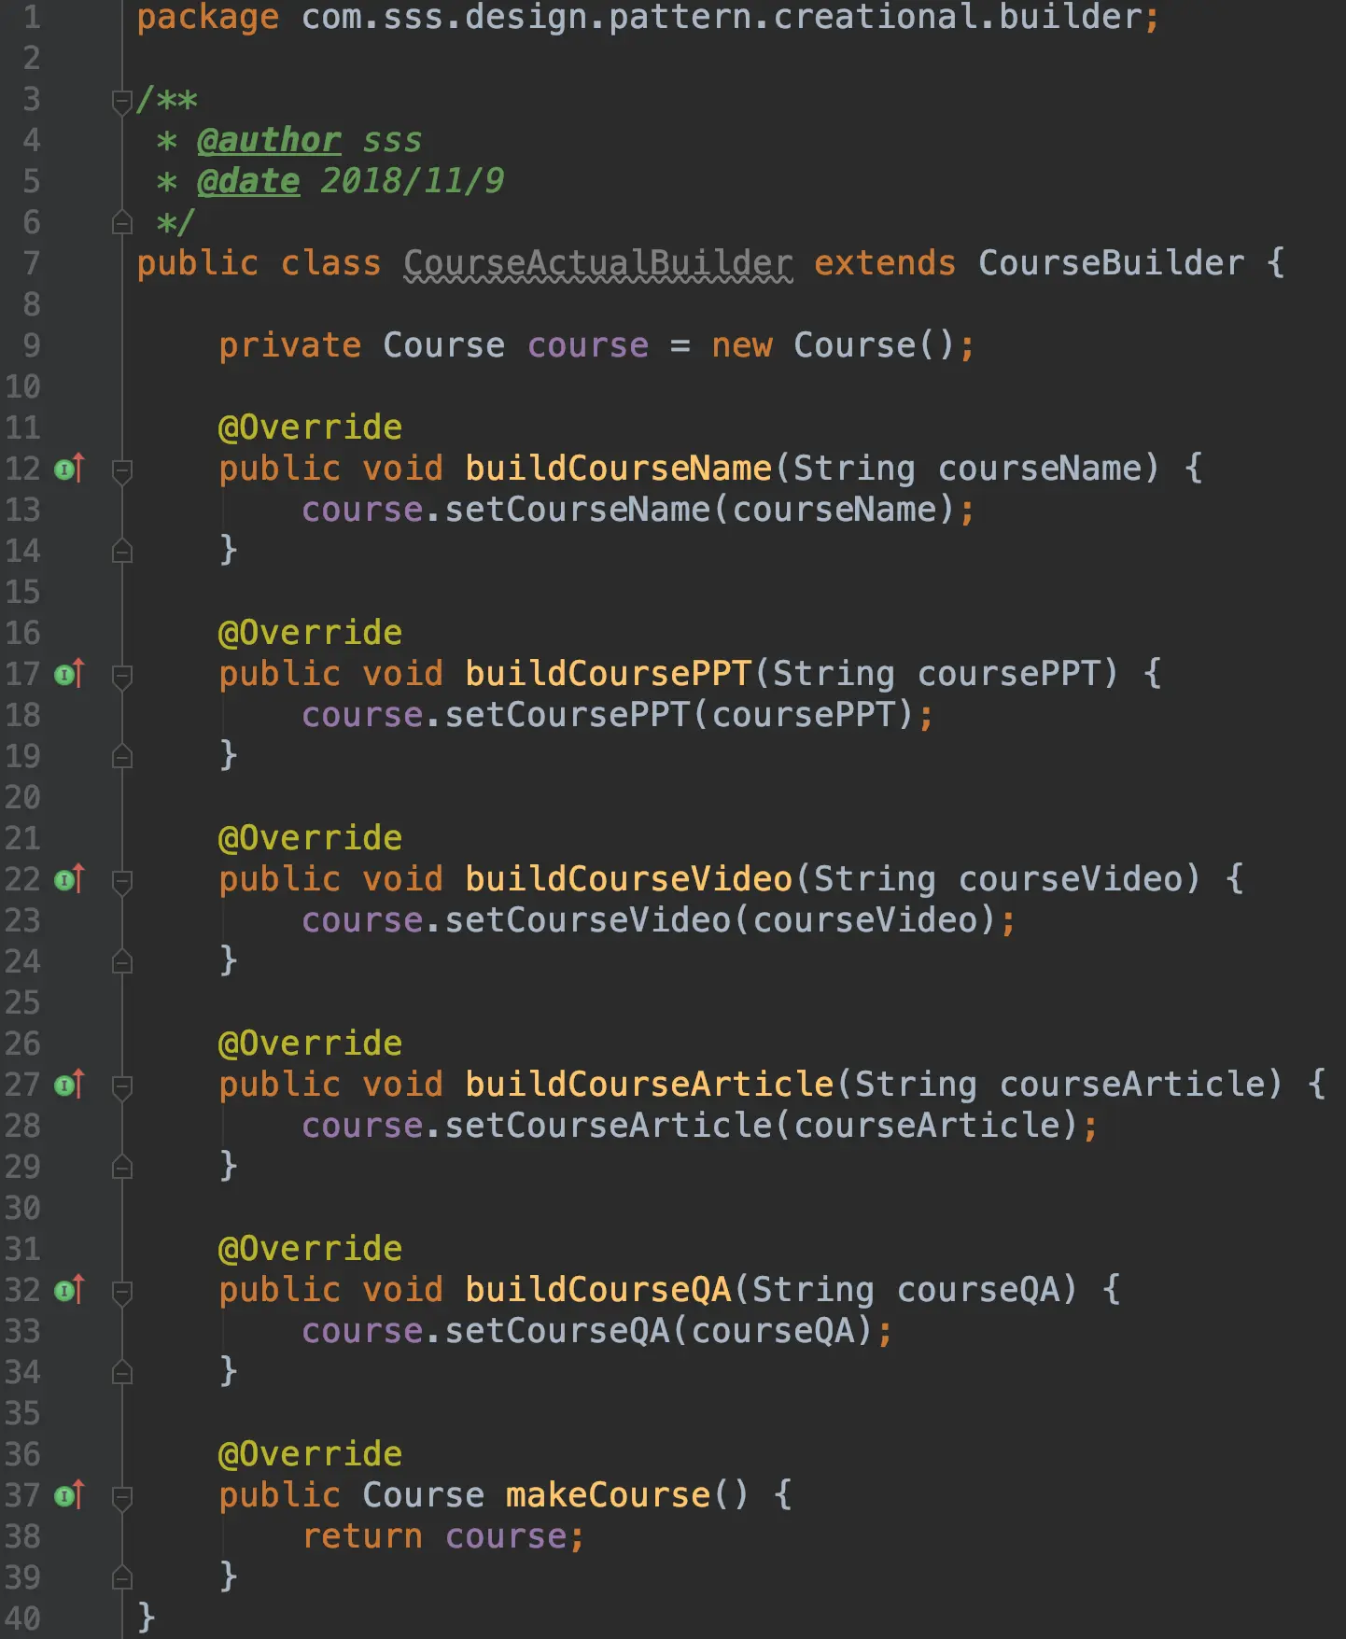The width and height of the screenshot is (1346, 1639).
Task: Click the setCourseName method call
Action: coord(577,510)
